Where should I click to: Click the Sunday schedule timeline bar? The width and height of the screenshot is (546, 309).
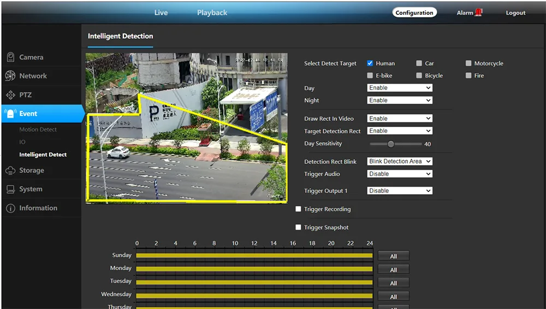click(x=254, y=255)
